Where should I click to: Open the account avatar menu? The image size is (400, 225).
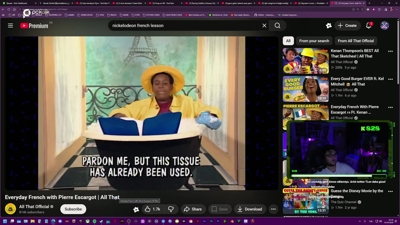point(384,26)
